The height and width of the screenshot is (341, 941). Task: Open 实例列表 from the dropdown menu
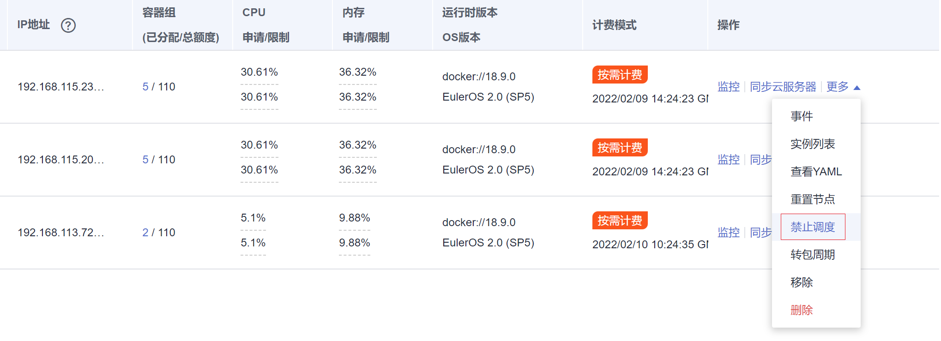point(812,144)
